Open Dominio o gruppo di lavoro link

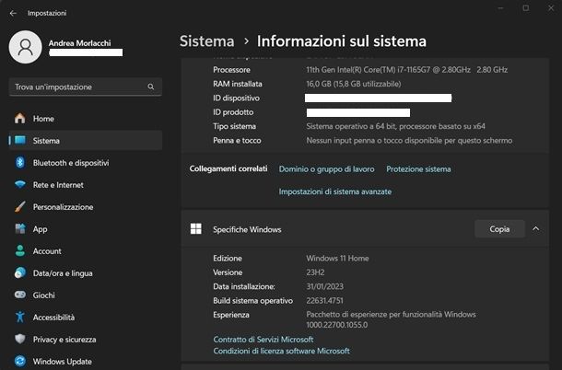pos(326,169)
